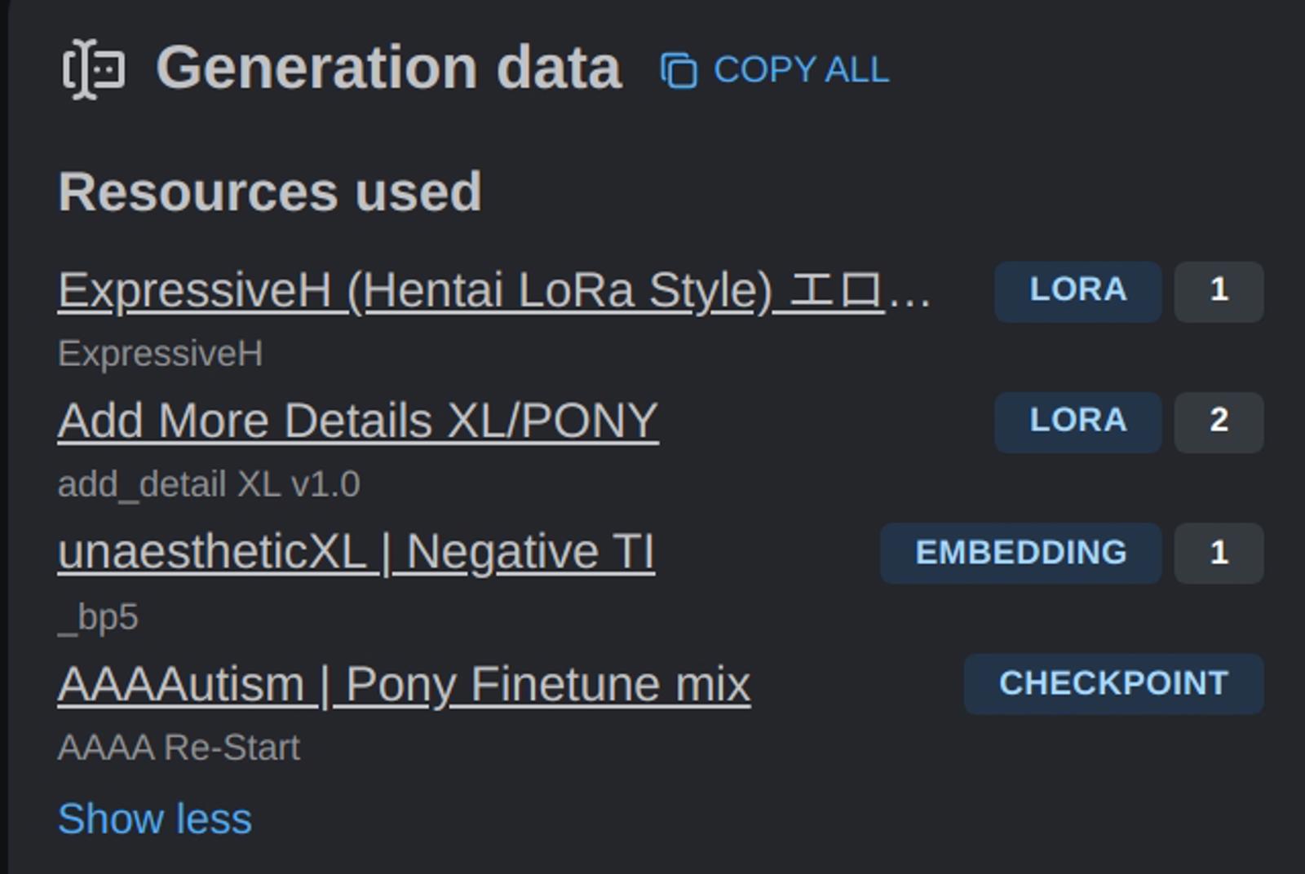Open the AAAAutism Pony Finetune mix link
The width and height of the screenshot is (1305, 874).
coord(405,683)
